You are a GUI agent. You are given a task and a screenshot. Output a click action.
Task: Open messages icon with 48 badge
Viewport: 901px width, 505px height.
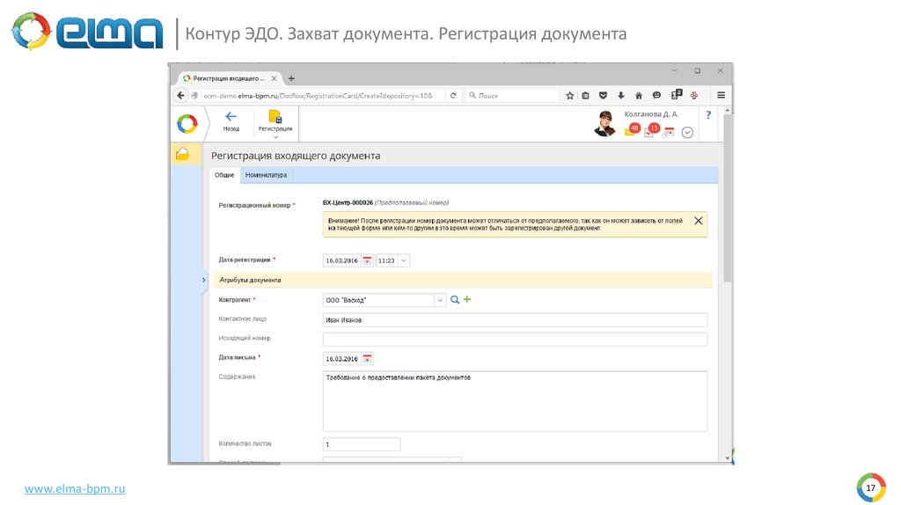pos(631,130)
